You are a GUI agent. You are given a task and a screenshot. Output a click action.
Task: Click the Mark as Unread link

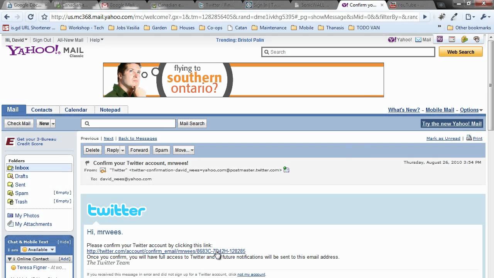pos(443,138)
